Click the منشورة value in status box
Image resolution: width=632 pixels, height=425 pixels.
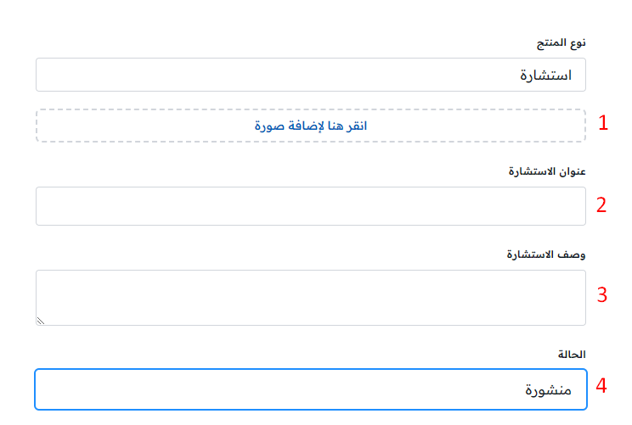549,390
